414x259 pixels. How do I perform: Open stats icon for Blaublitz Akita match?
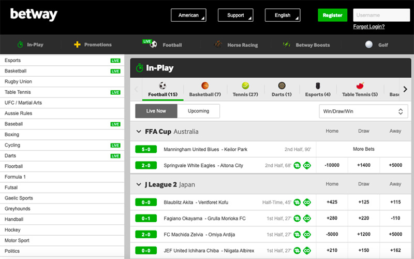point(297,203)
